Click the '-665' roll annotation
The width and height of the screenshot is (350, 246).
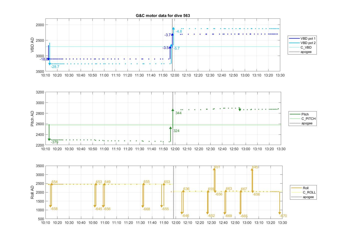[x=244, y=216]
